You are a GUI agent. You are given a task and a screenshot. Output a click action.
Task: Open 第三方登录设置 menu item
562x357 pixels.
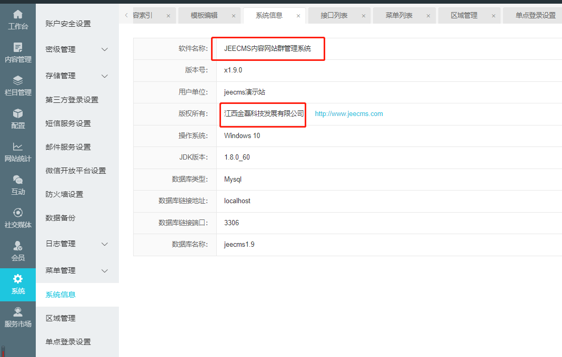(x=72, y=100)
